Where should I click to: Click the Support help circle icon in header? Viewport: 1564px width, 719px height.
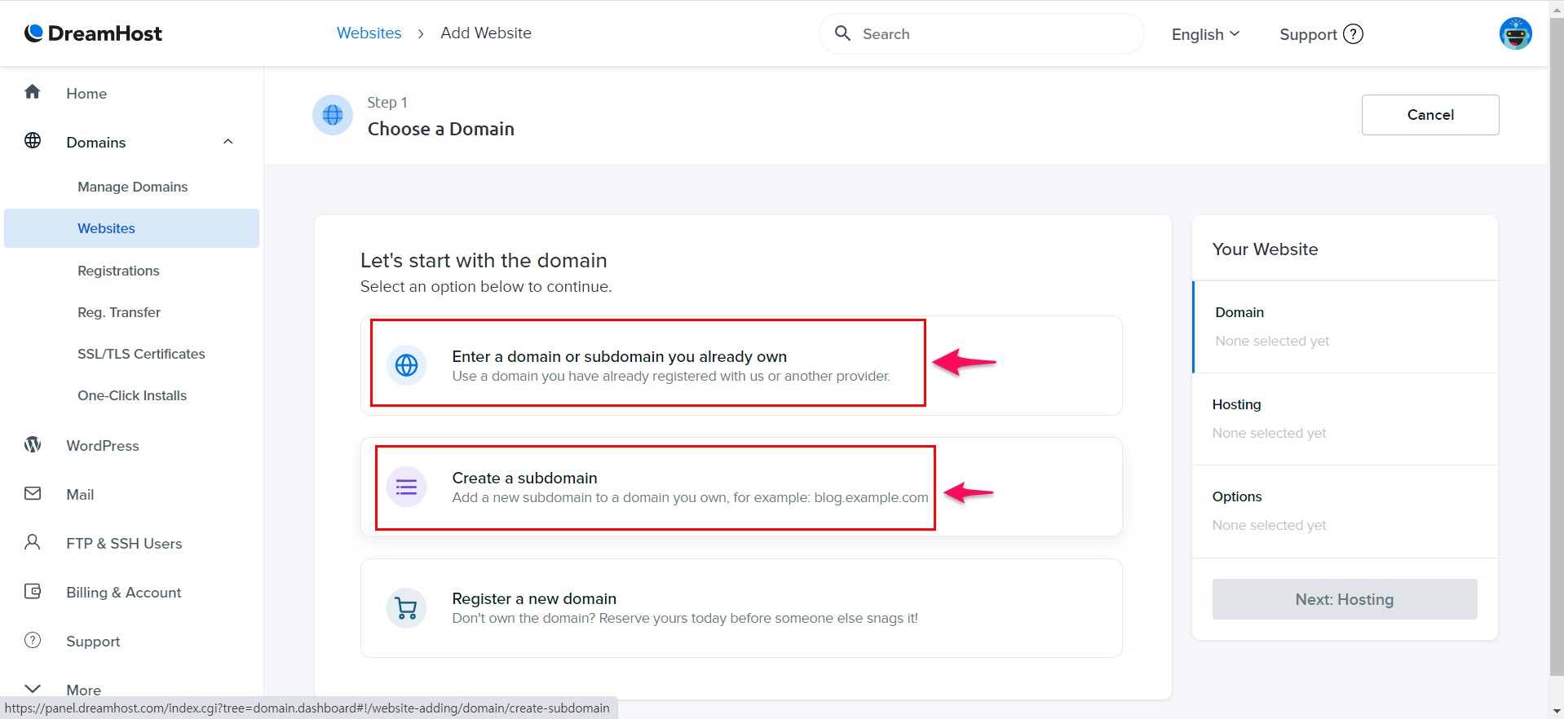(x=1353, y=34)
